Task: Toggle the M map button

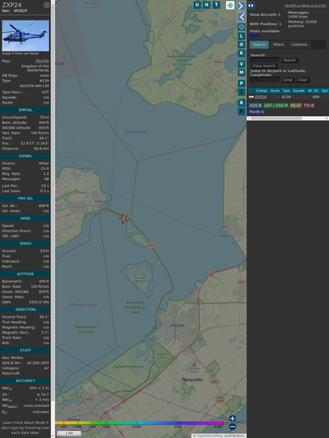Action: (x=241, y=73)
